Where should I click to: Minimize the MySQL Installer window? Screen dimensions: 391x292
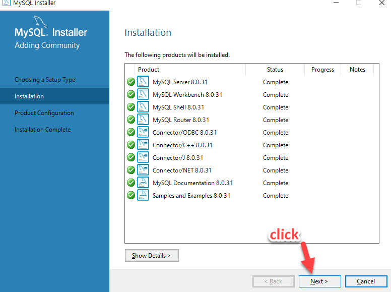pos(336,3)
